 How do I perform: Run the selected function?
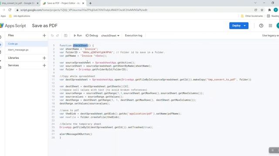click(x=78, y=36)
